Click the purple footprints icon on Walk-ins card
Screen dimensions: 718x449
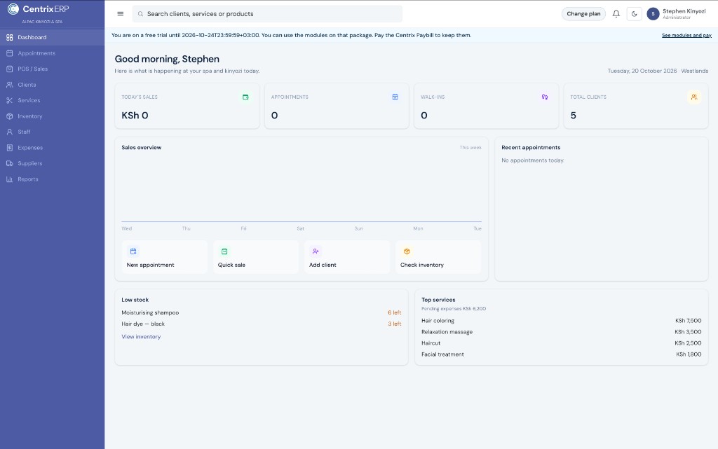click(544, 97)
